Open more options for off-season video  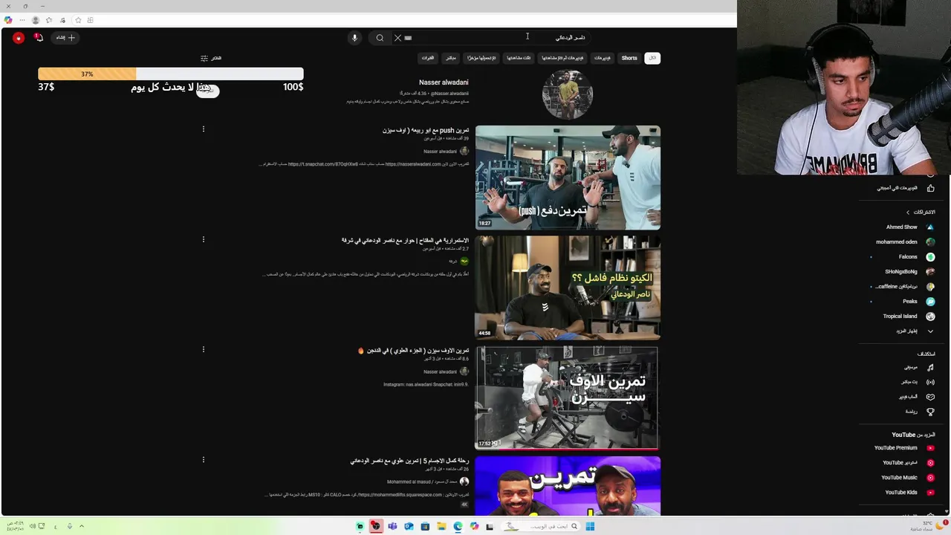coord(203,349)
